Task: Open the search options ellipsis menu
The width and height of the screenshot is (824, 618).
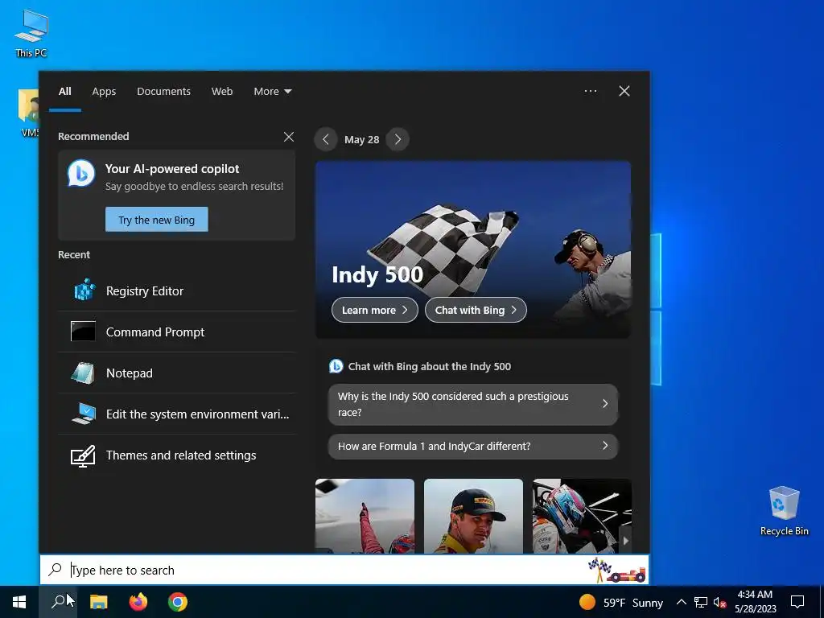Action: (x=590, y=91)
